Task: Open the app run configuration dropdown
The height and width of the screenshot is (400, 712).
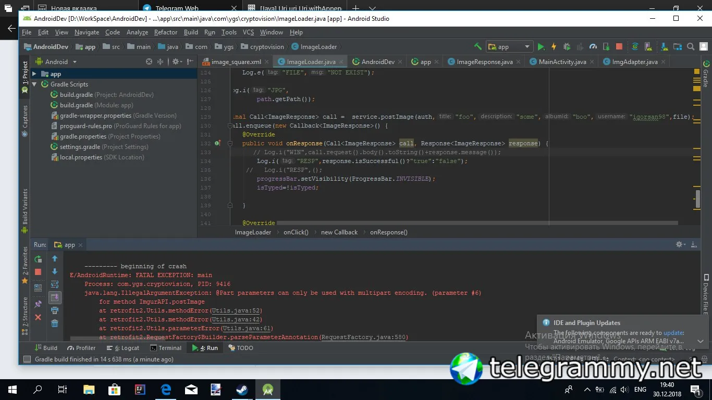Action: [x=509, y=47]
